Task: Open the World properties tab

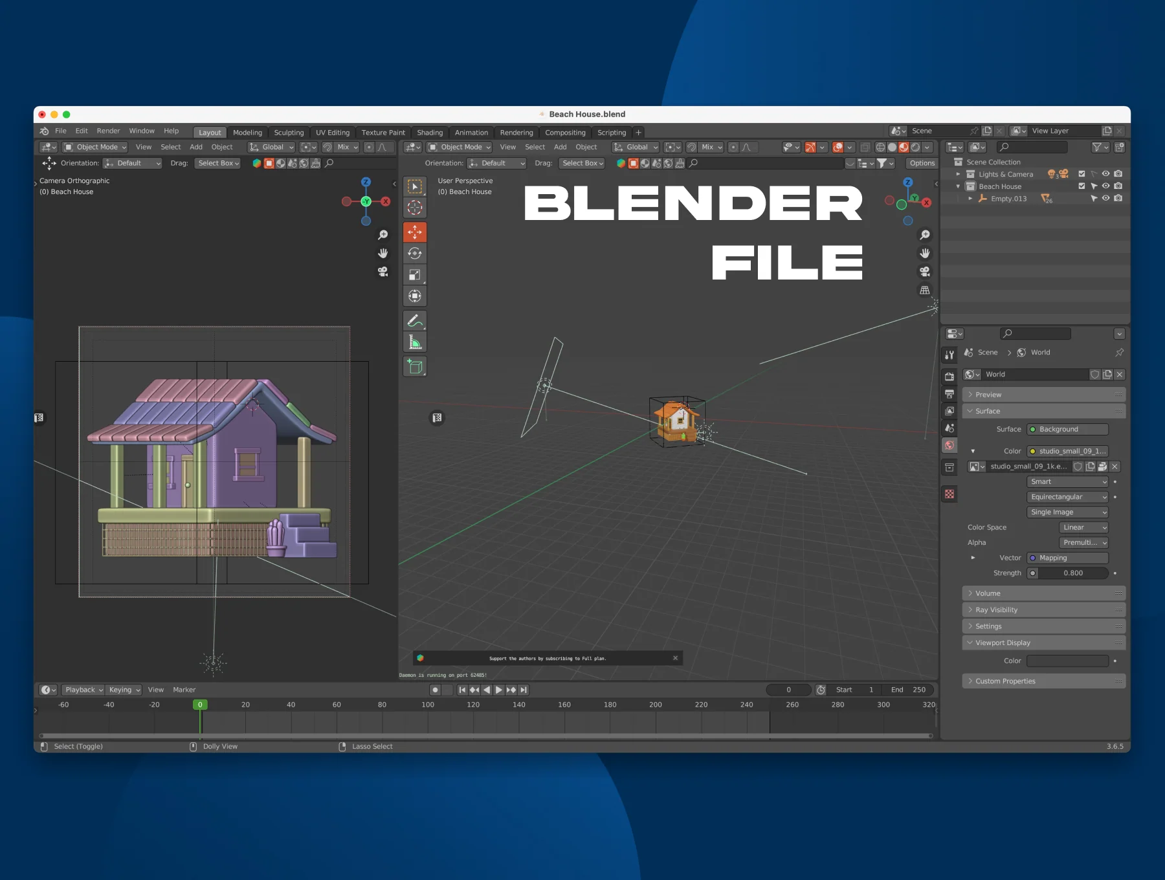Action: point(949,445)
